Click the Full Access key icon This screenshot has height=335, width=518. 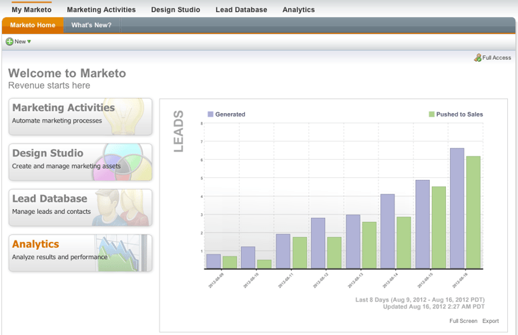[477, 58]
